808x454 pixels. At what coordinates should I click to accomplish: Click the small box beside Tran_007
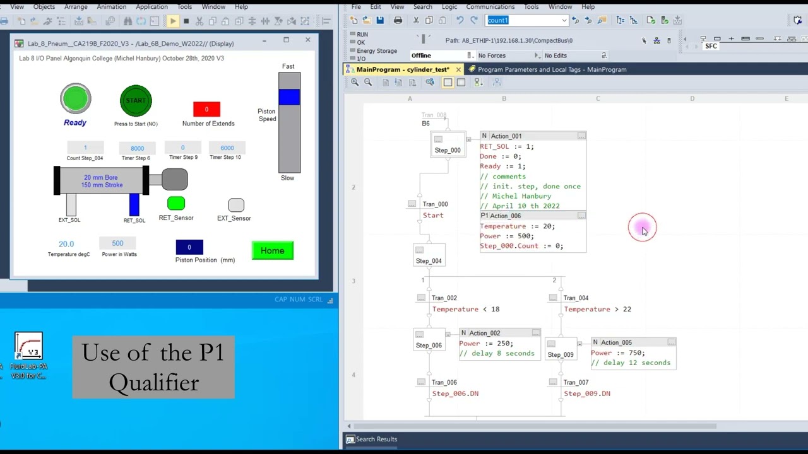553,382
